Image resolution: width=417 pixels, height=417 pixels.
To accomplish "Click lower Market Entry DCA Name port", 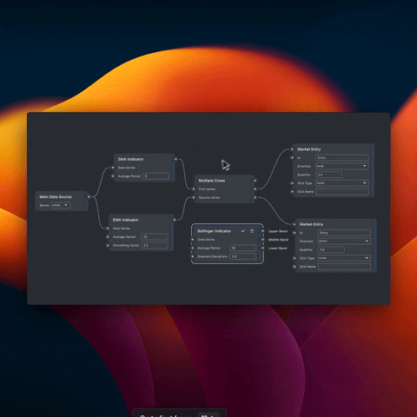I will tap(295, 267).
